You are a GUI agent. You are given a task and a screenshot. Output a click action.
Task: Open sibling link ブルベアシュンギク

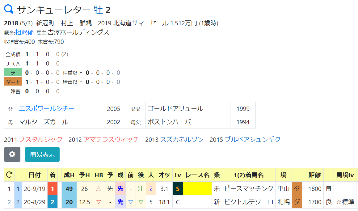(x=253, y=139)
